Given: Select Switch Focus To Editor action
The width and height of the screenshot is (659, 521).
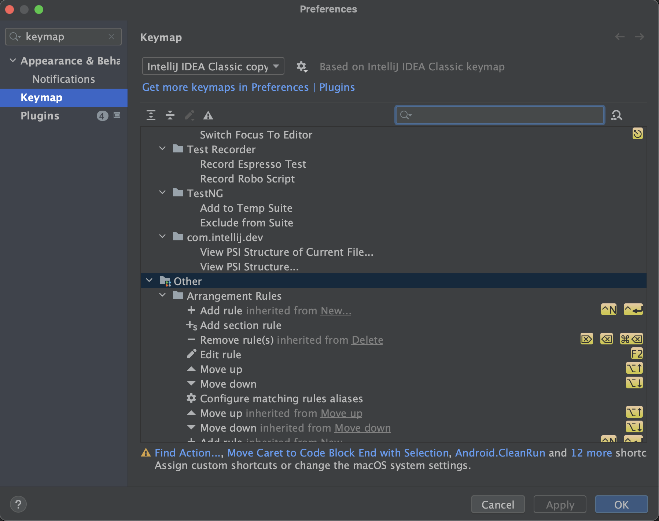Looking at the screenshot, I should [x=393, y=134].
